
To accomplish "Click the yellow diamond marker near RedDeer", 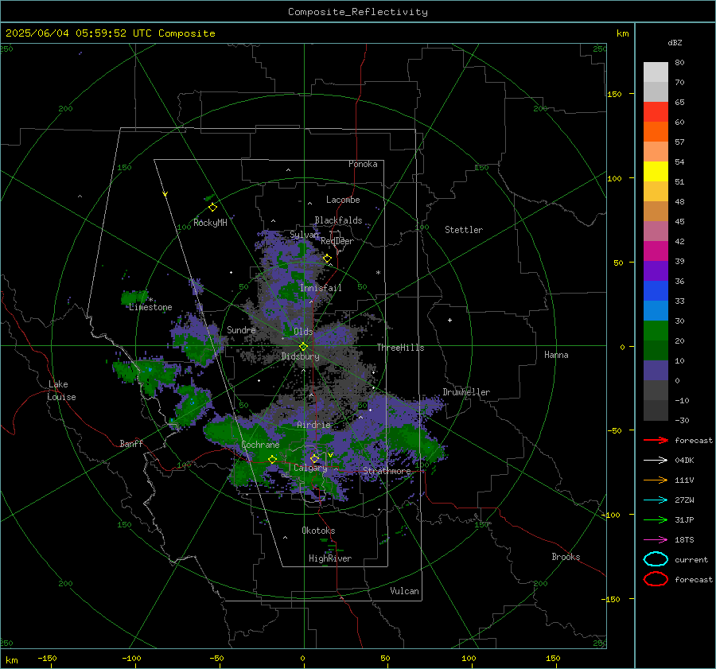I will 327,259.
